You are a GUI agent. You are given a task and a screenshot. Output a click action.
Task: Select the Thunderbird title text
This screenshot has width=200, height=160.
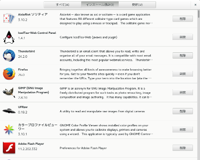point(26,51)
